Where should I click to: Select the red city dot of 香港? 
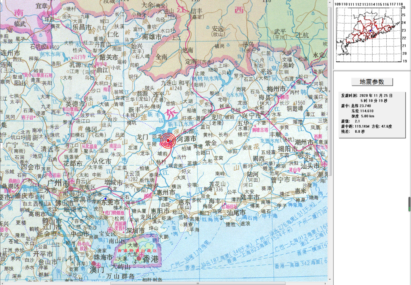tap(139, 259)
